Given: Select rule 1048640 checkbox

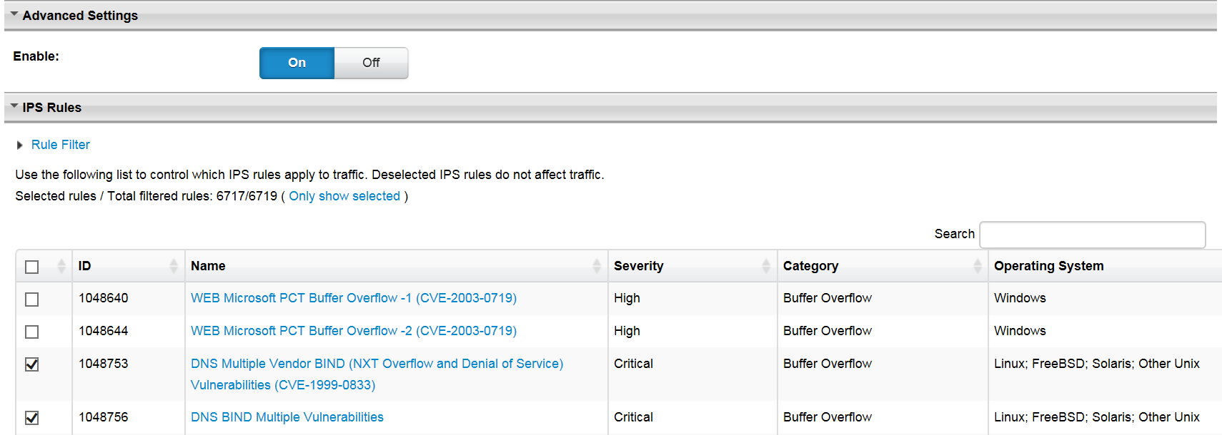Looking at the screenshot, I should point(32,300).
